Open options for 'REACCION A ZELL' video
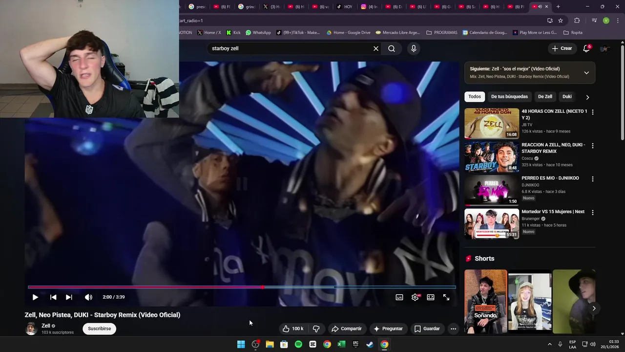 tap(593, 146)
